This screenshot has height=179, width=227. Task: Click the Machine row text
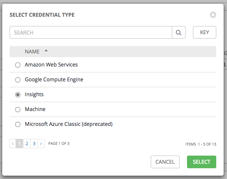click(35, 109)
